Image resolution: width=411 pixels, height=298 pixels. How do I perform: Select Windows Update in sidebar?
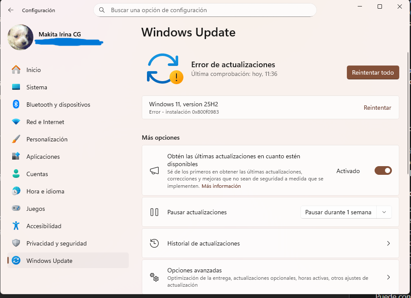coord(68,260)
